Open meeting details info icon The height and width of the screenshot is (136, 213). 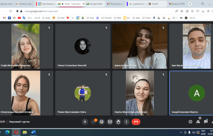coord(191,122)
